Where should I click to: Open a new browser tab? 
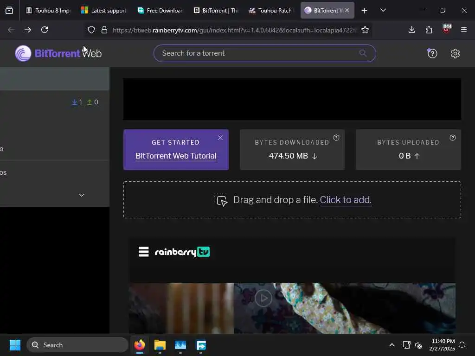365,11
